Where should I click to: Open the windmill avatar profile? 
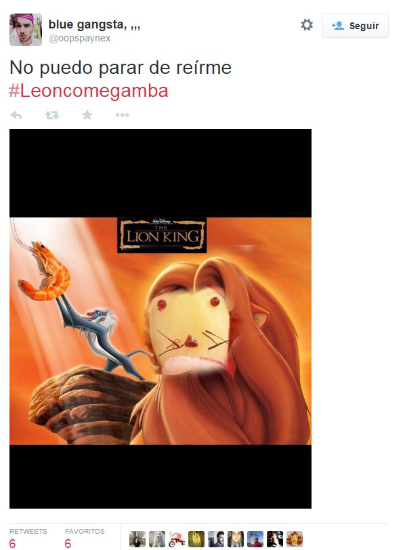[255, 538]
